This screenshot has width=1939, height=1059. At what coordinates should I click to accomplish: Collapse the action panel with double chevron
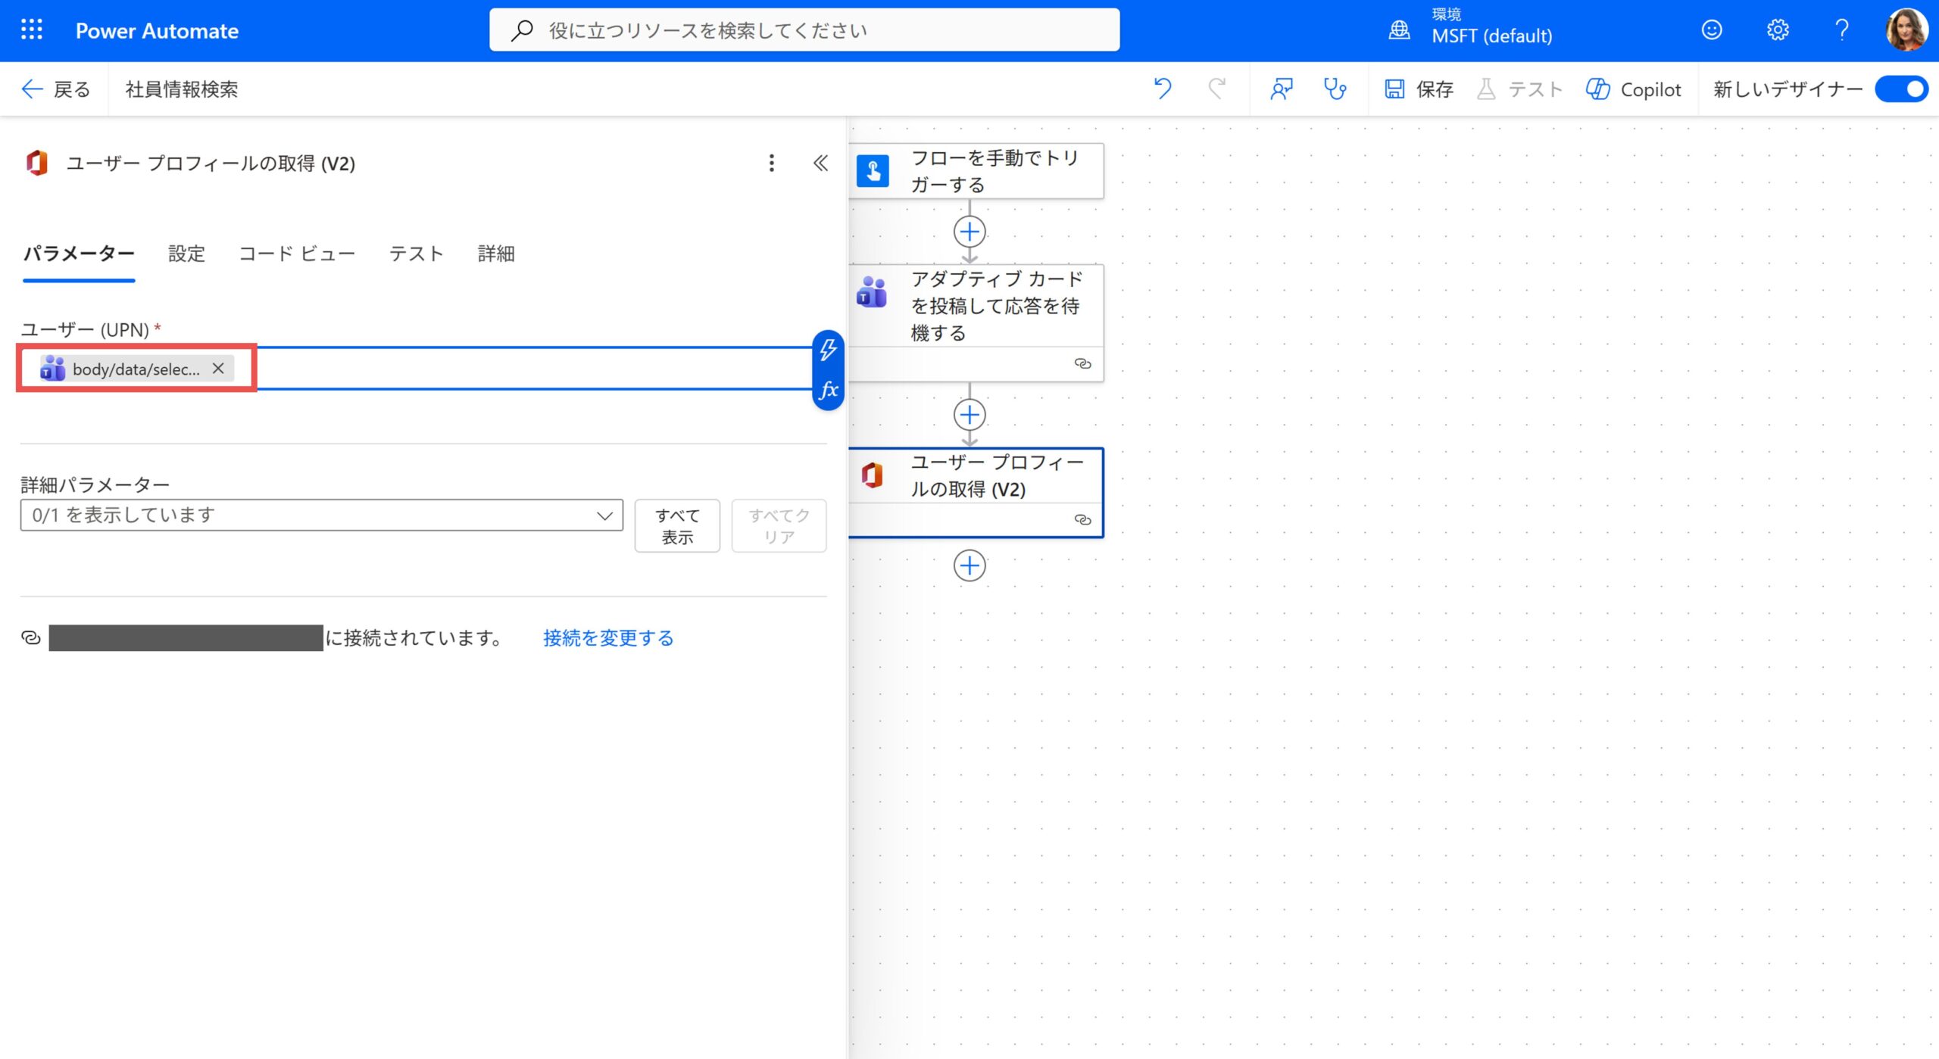820,163
